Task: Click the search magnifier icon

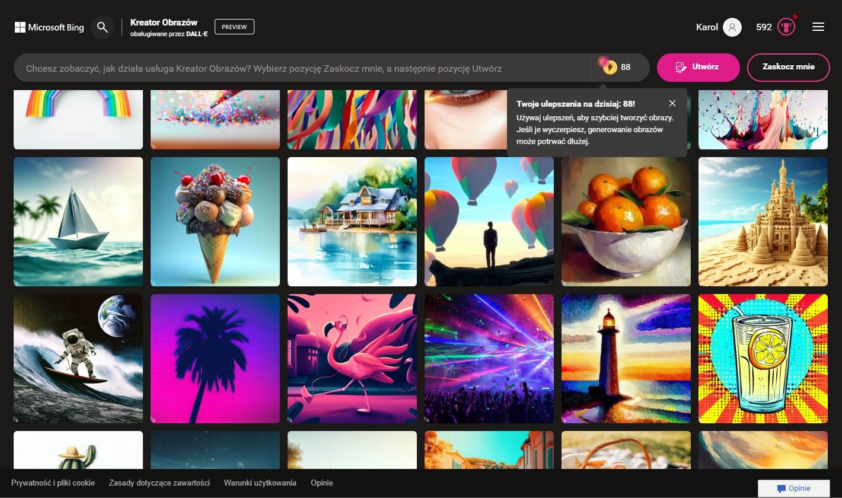Action: (103, 27)
